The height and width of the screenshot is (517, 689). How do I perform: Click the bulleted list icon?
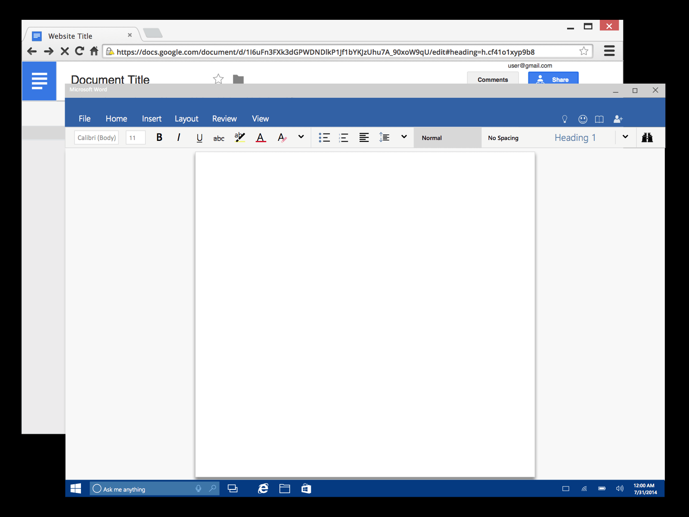(324, 137)
